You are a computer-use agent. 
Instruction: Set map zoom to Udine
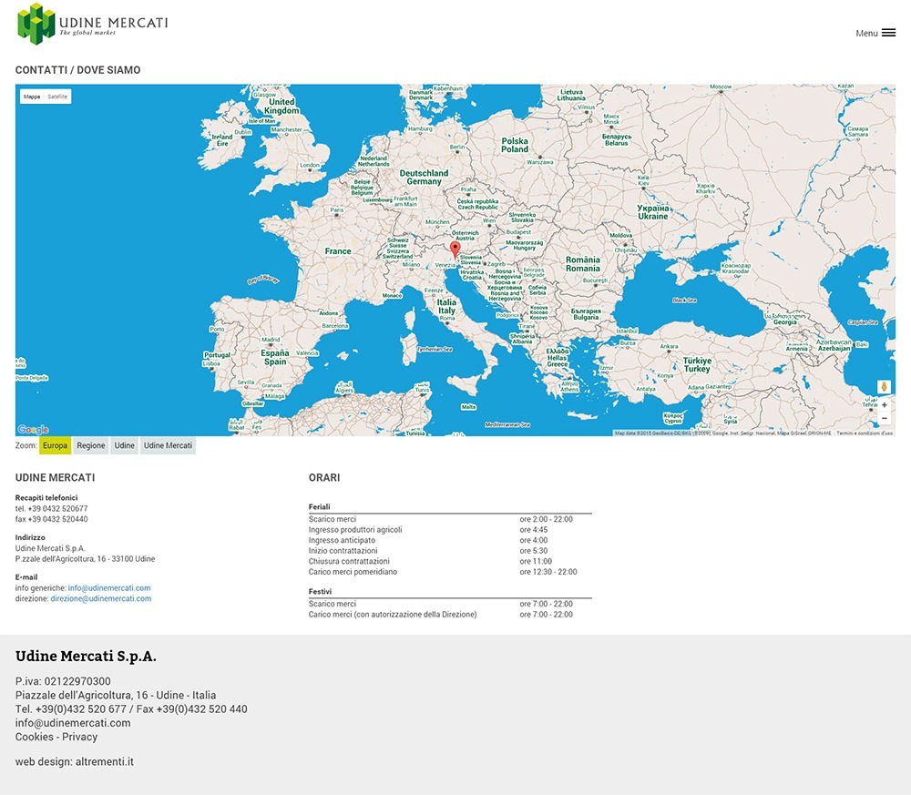(124, 446)
